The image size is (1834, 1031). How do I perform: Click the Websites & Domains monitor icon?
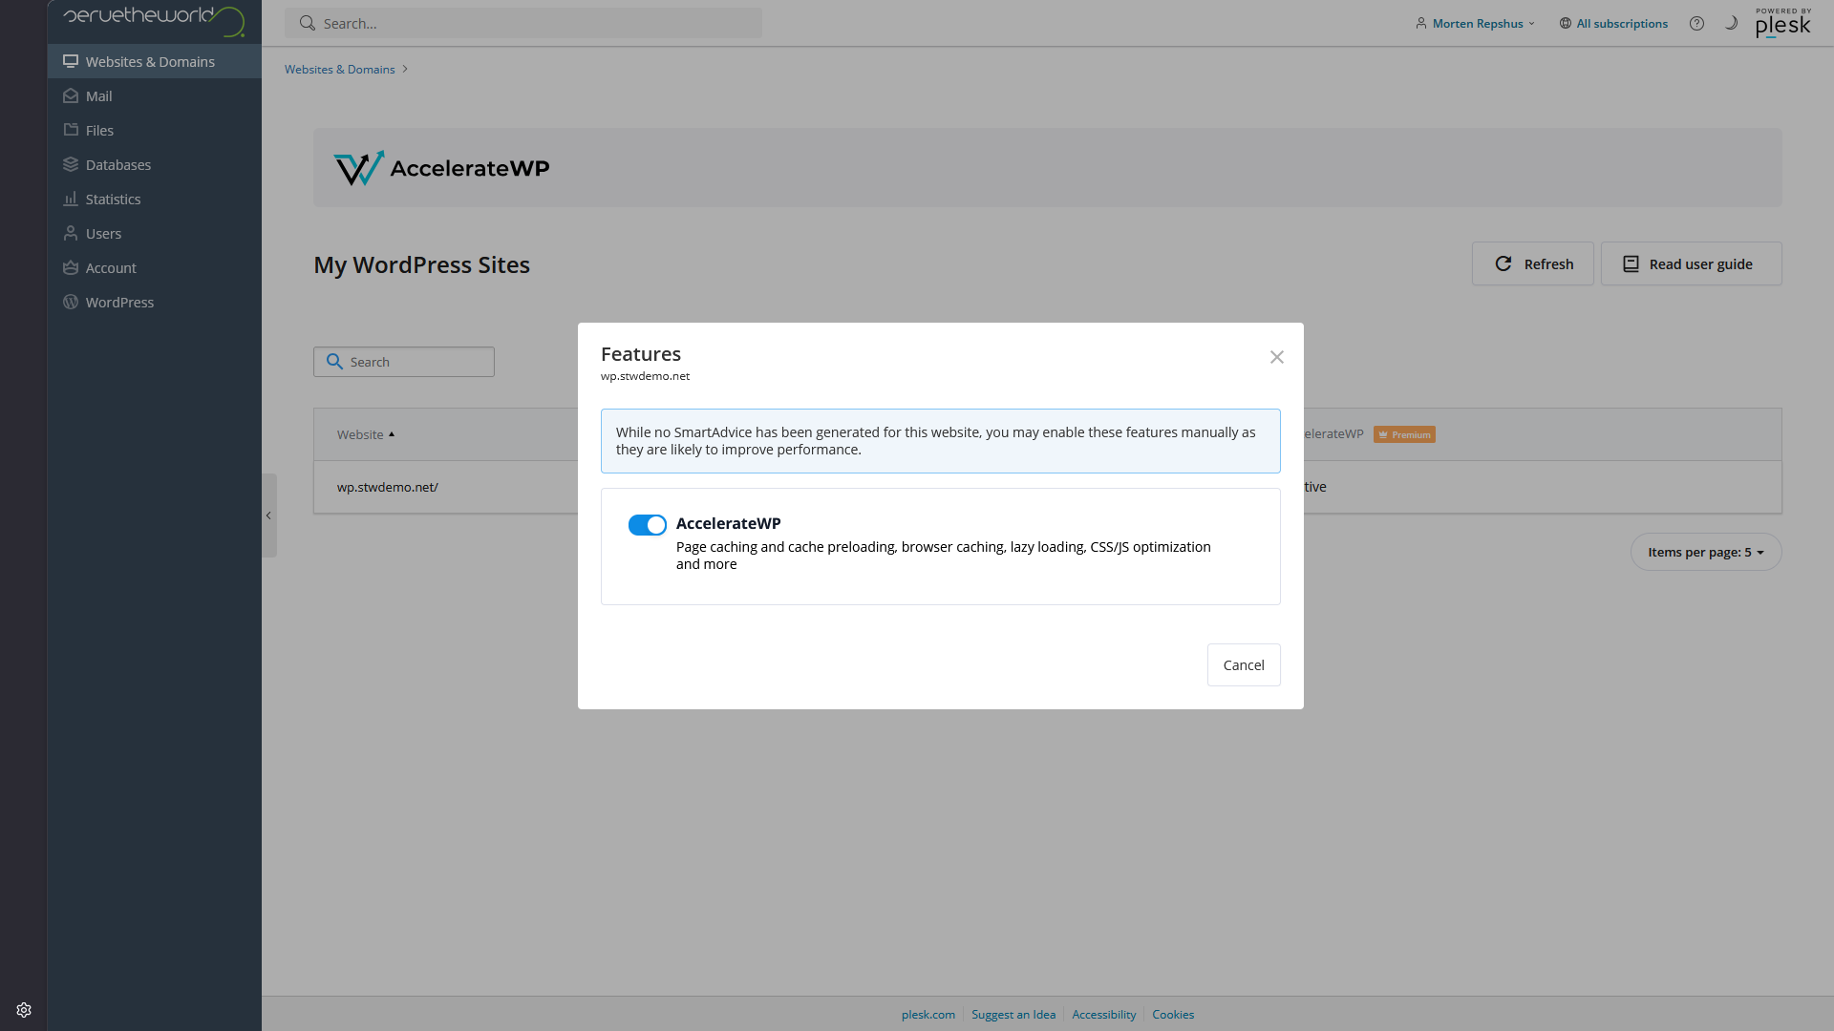(x=71, y=61)
